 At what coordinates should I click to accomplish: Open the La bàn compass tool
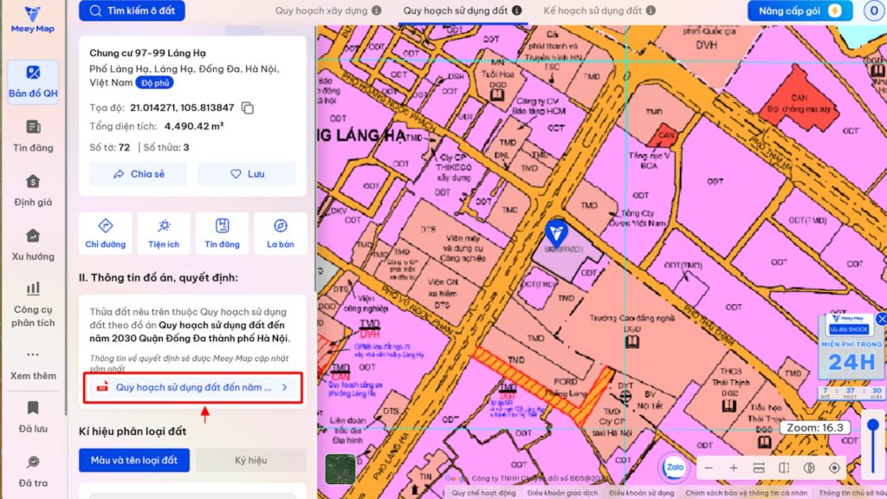coord(279,232)
